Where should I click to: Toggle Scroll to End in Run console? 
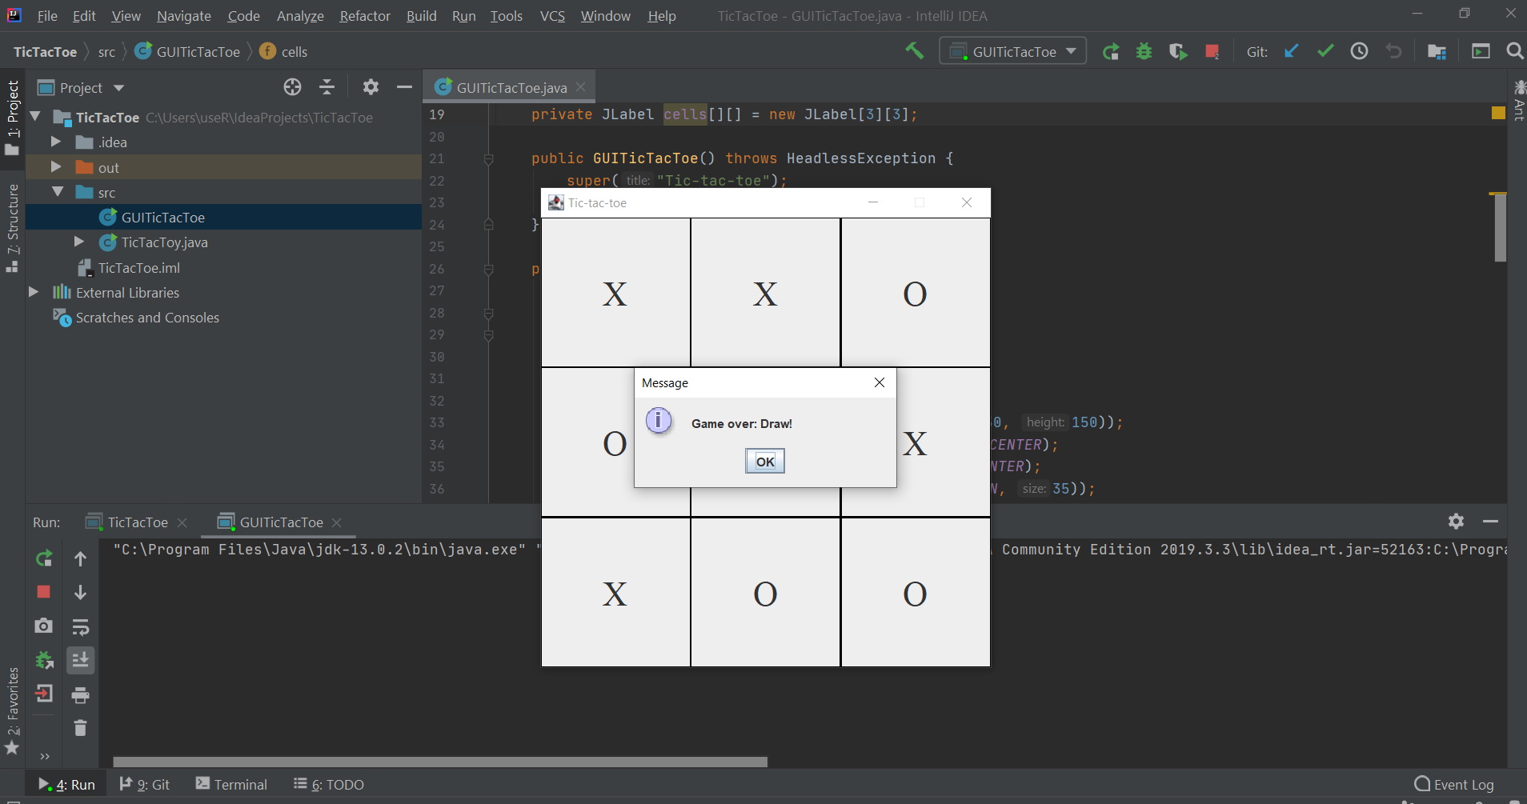point(80,660)
